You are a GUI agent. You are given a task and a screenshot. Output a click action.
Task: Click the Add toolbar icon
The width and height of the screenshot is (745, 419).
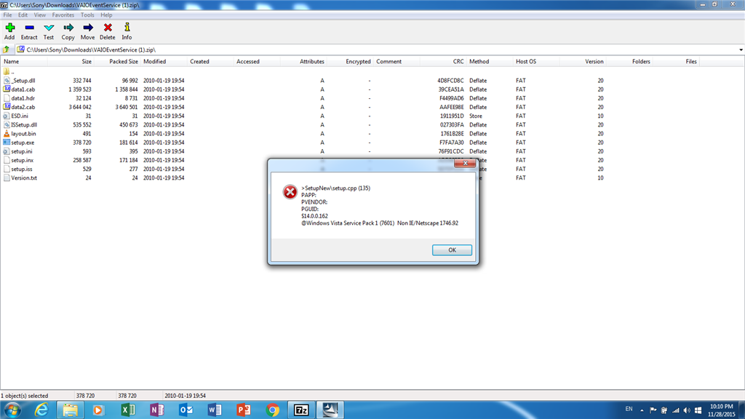[9, 31]
